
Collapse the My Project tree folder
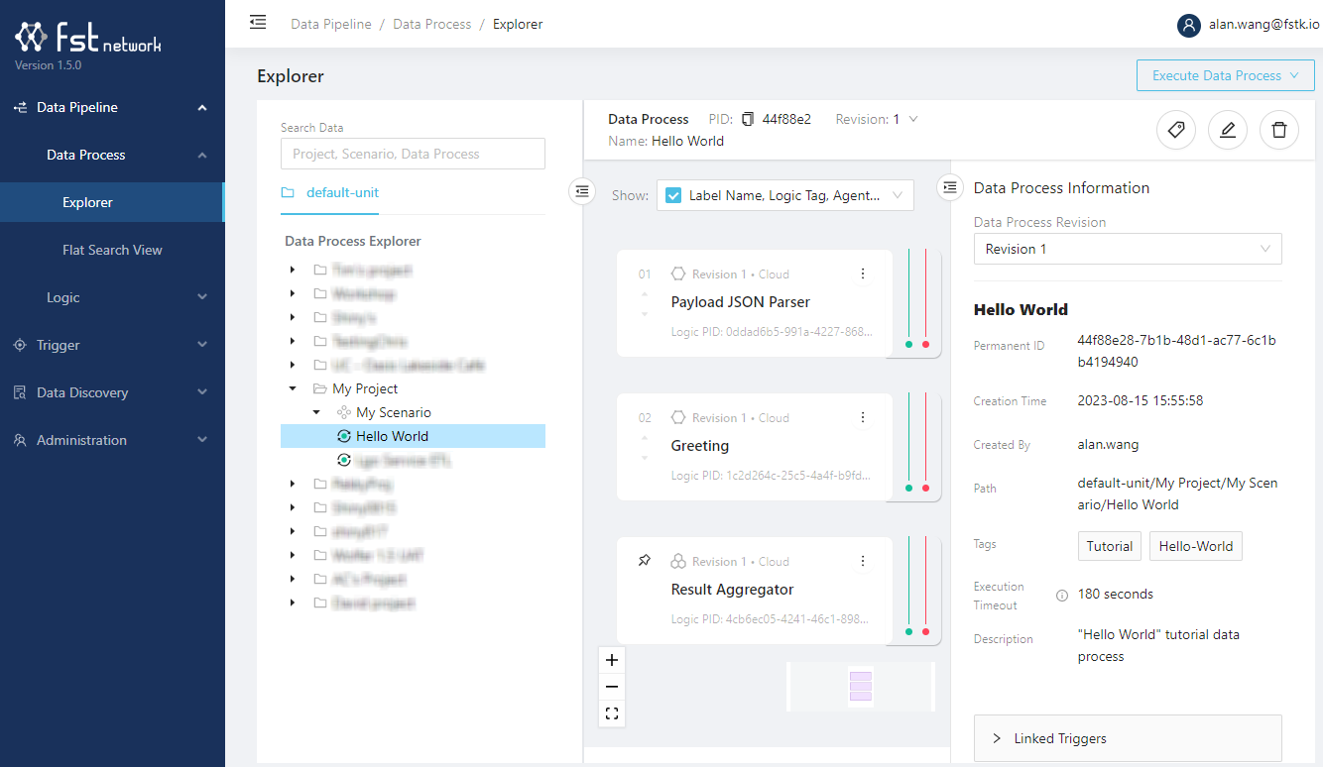coord(292,388)
